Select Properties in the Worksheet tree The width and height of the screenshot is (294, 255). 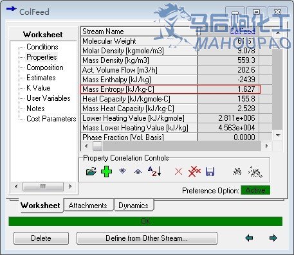coord(42,57)
